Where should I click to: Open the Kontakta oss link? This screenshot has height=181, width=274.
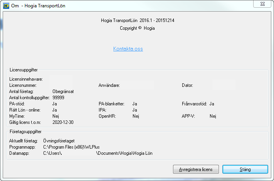[128, 49]
